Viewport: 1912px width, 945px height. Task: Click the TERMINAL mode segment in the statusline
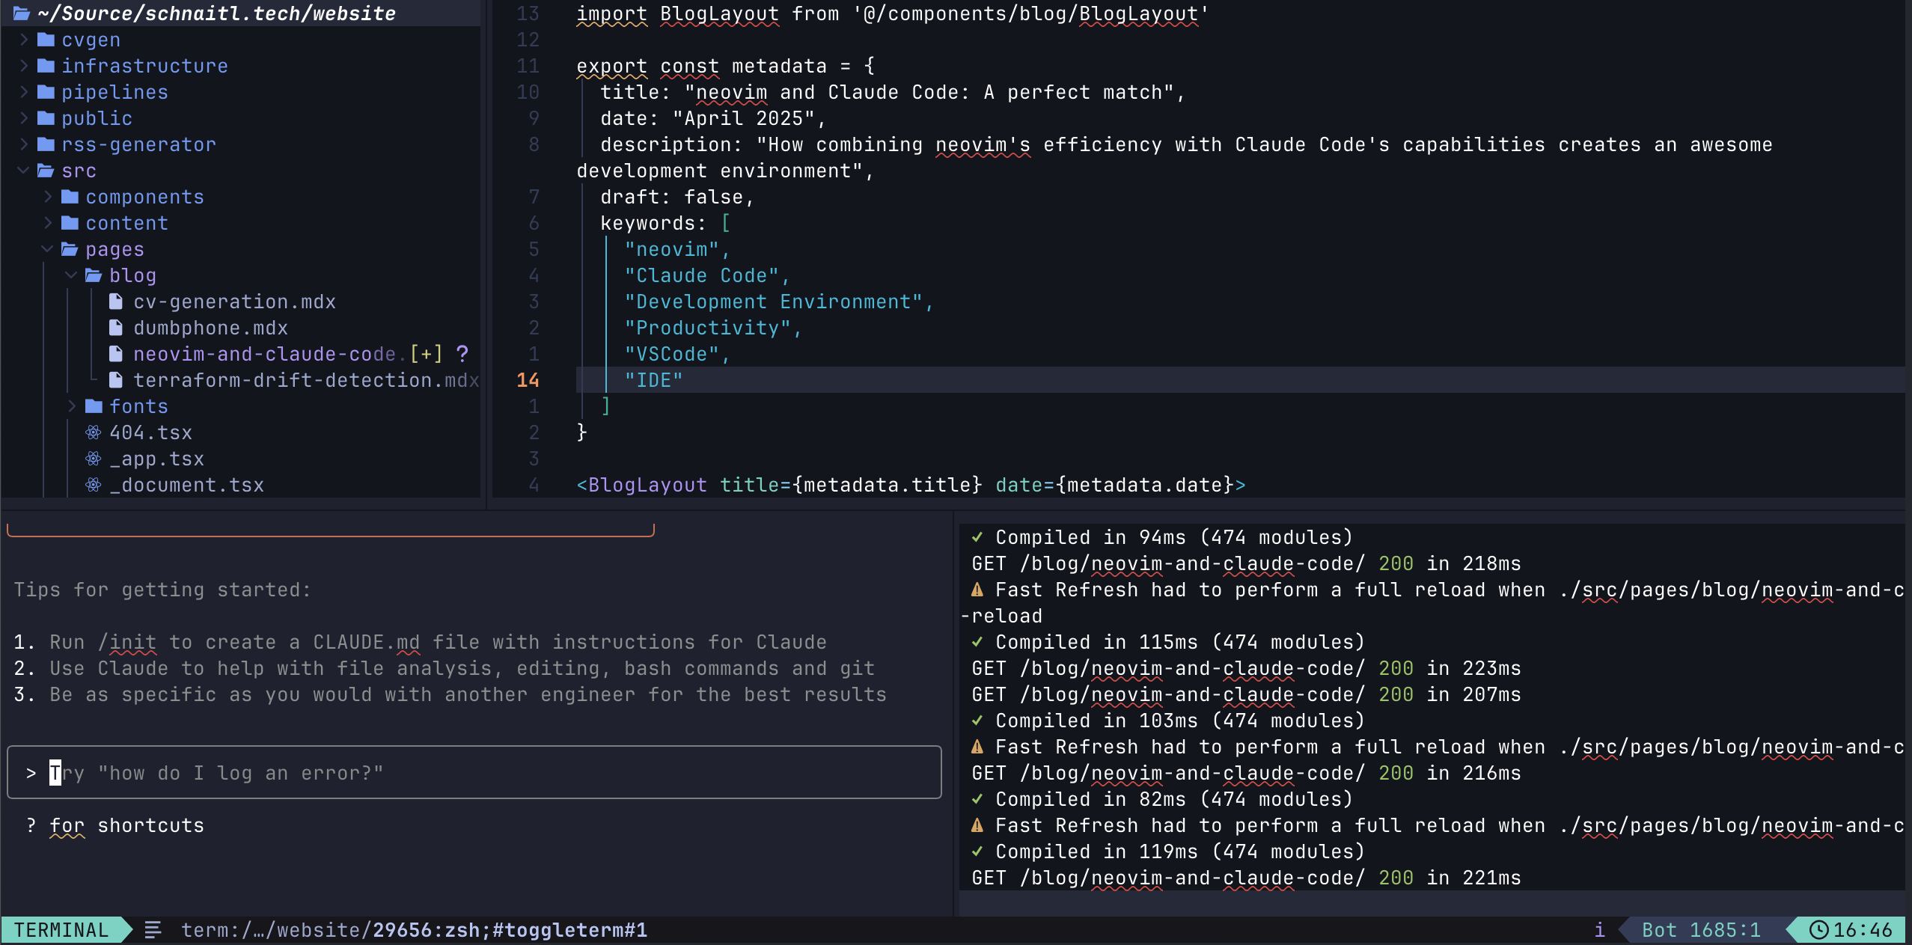coord(60,929)
